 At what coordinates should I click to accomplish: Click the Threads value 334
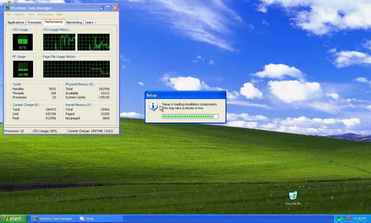click(53, 93)
